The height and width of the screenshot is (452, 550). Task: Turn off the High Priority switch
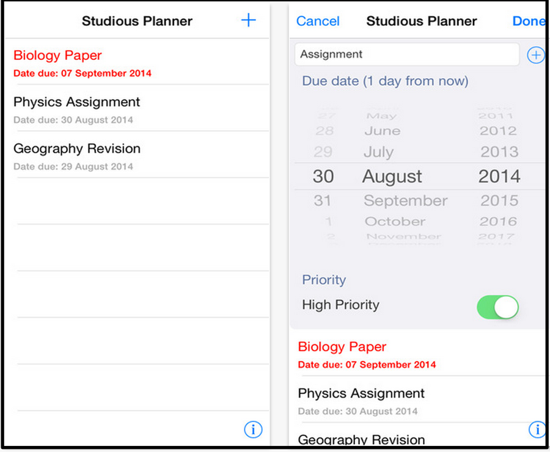click(x=497, y=307)
